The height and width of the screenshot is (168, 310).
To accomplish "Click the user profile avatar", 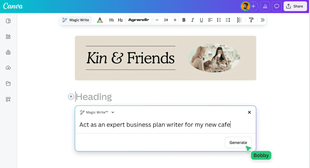I will tap(245, 6).
